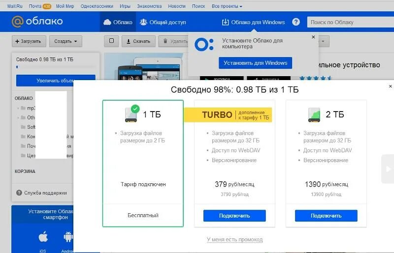This screenshot has width=394, height=253.
Task: Click the Загрузить upload button
Action: click(x=29, y=41)
